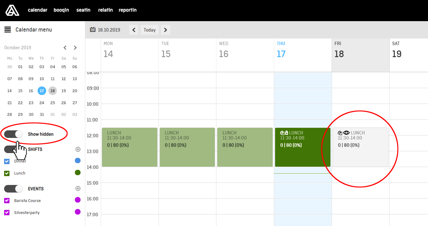428x226 pixels.
Task: Open Monday 14 lunch shift block
Action: 130,147
